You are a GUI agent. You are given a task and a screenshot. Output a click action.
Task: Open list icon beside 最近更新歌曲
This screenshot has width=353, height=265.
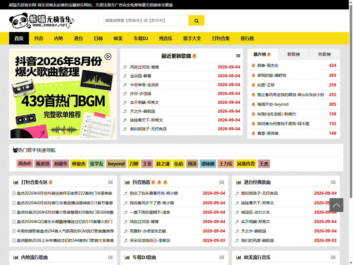tap(238, 56)
